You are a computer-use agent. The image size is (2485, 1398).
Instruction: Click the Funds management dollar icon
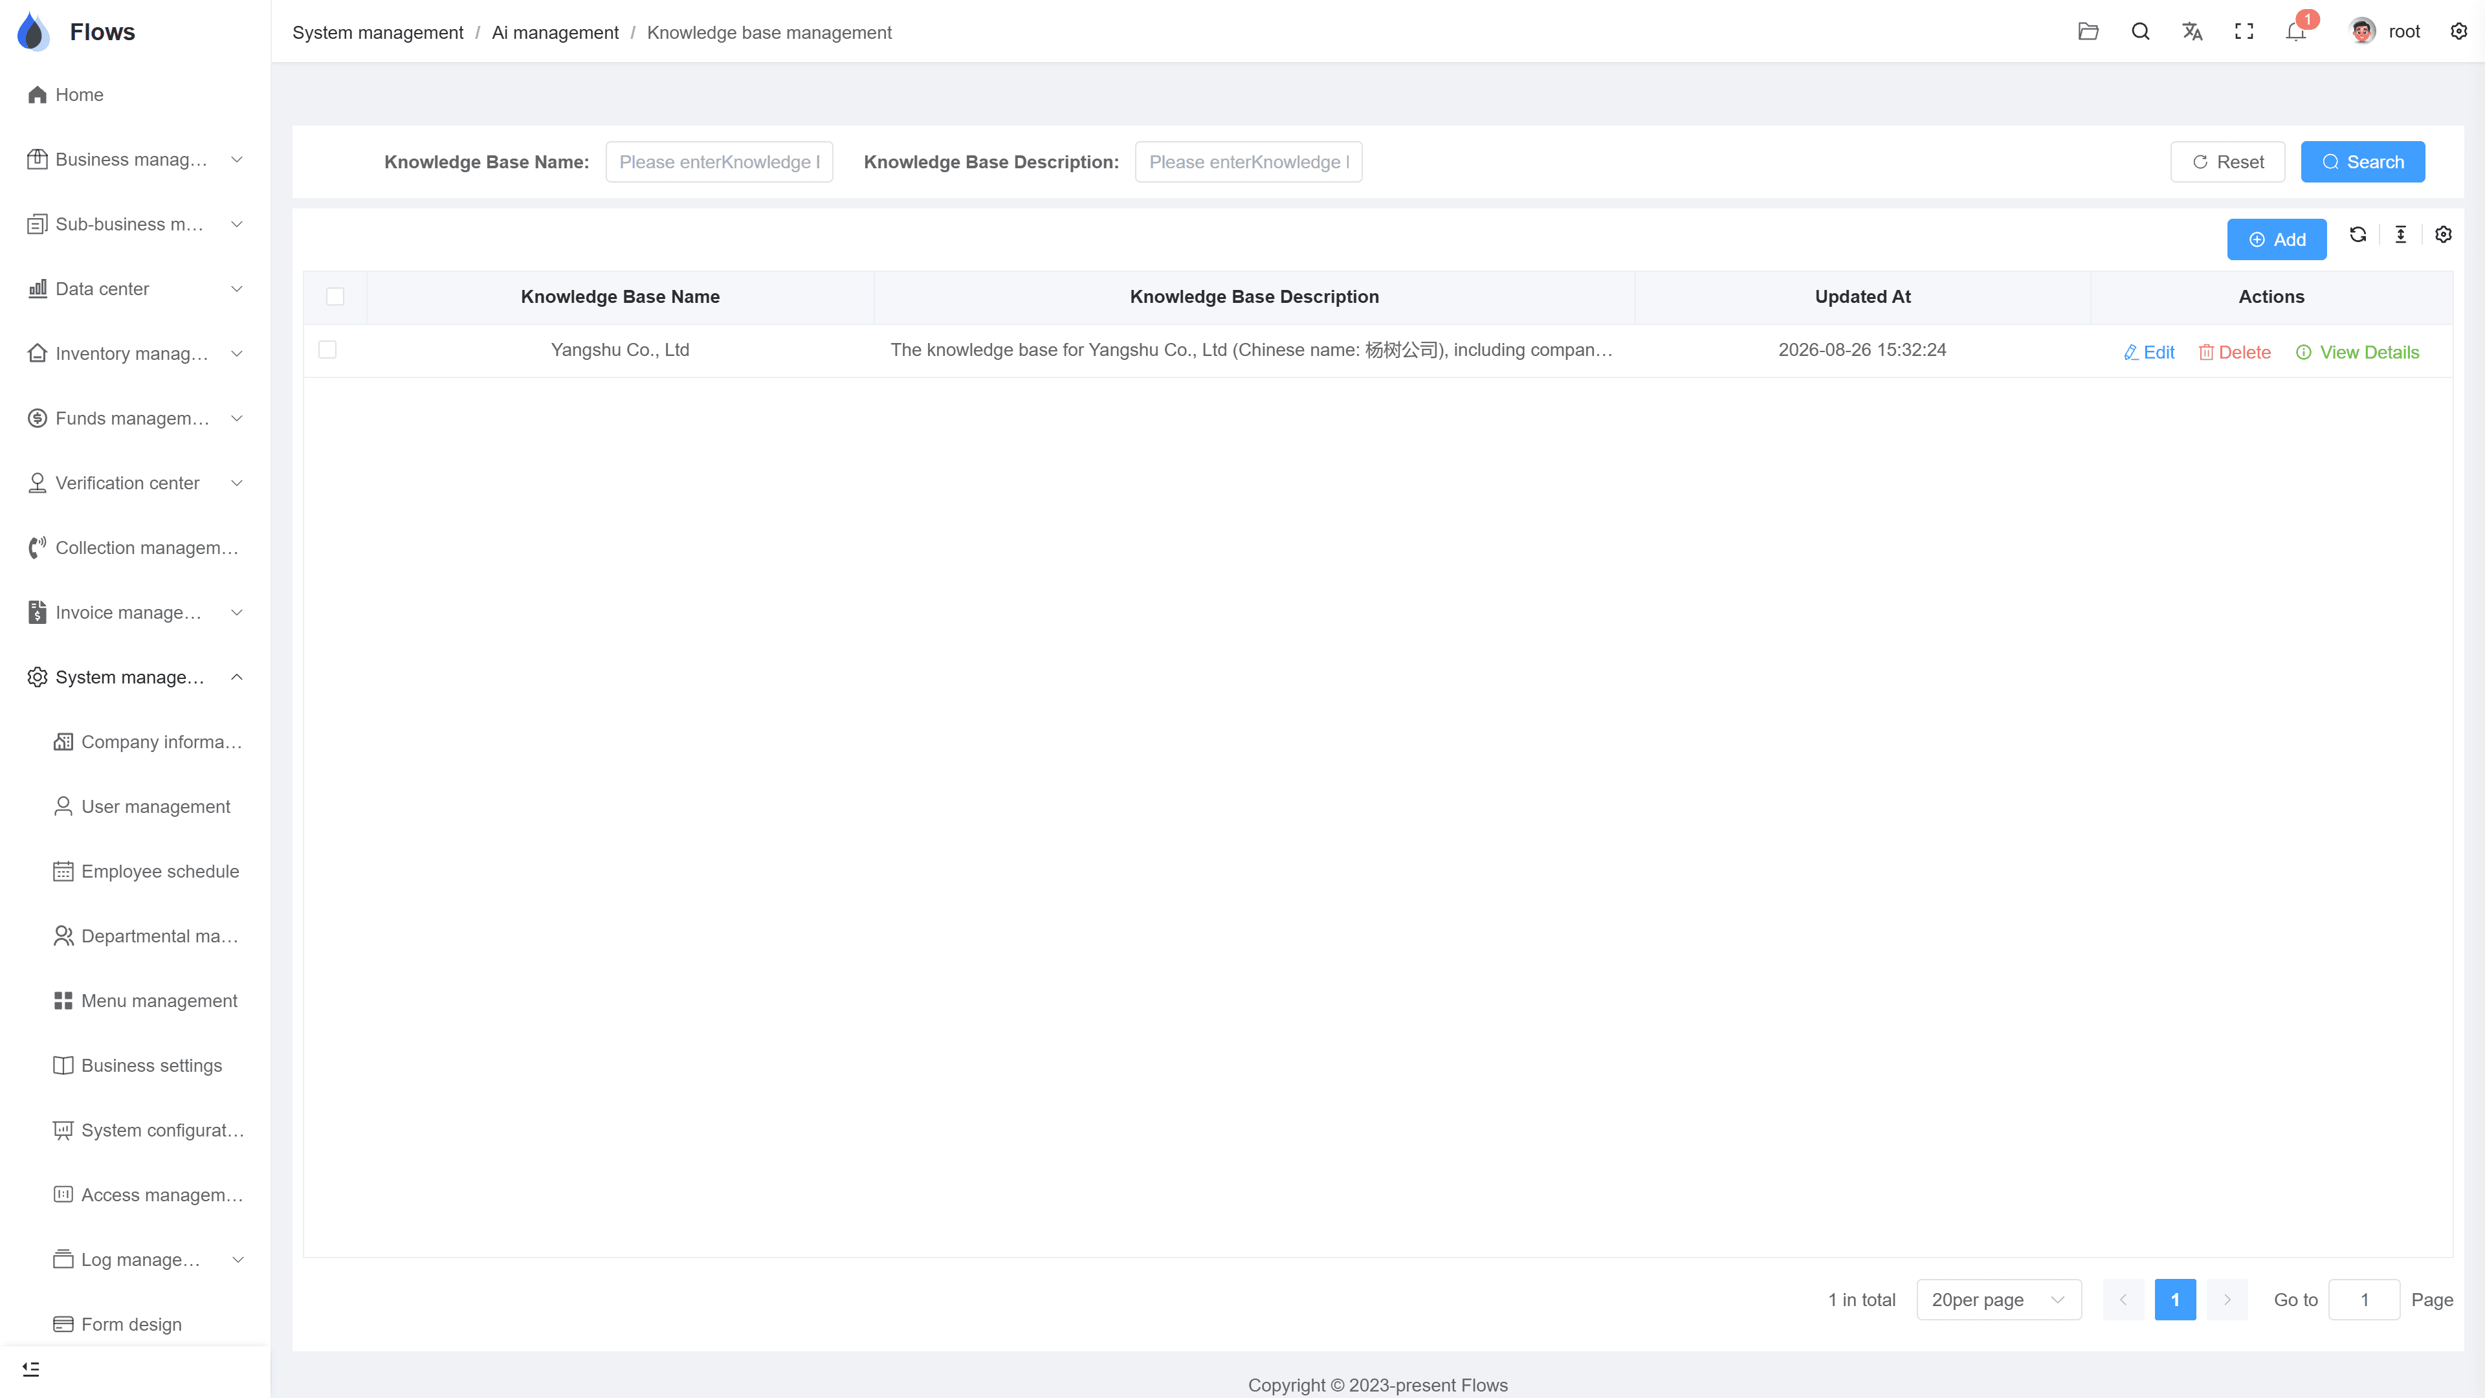point(38,417)
